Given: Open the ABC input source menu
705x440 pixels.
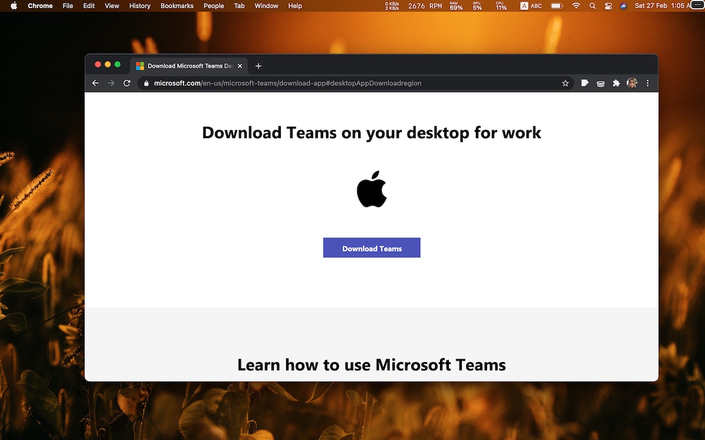Looking at the screenshot, I should (x=531, y=6).
